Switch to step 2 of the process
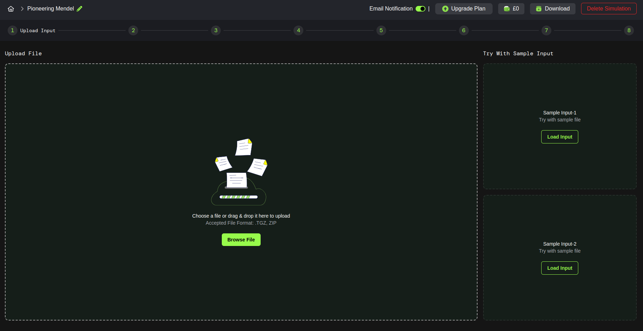 click(133, 30)
